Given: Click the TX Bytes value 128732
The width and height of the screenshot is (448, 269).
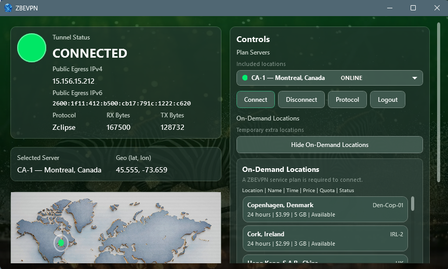Looking at the screenshot, I should coord(172,127).
